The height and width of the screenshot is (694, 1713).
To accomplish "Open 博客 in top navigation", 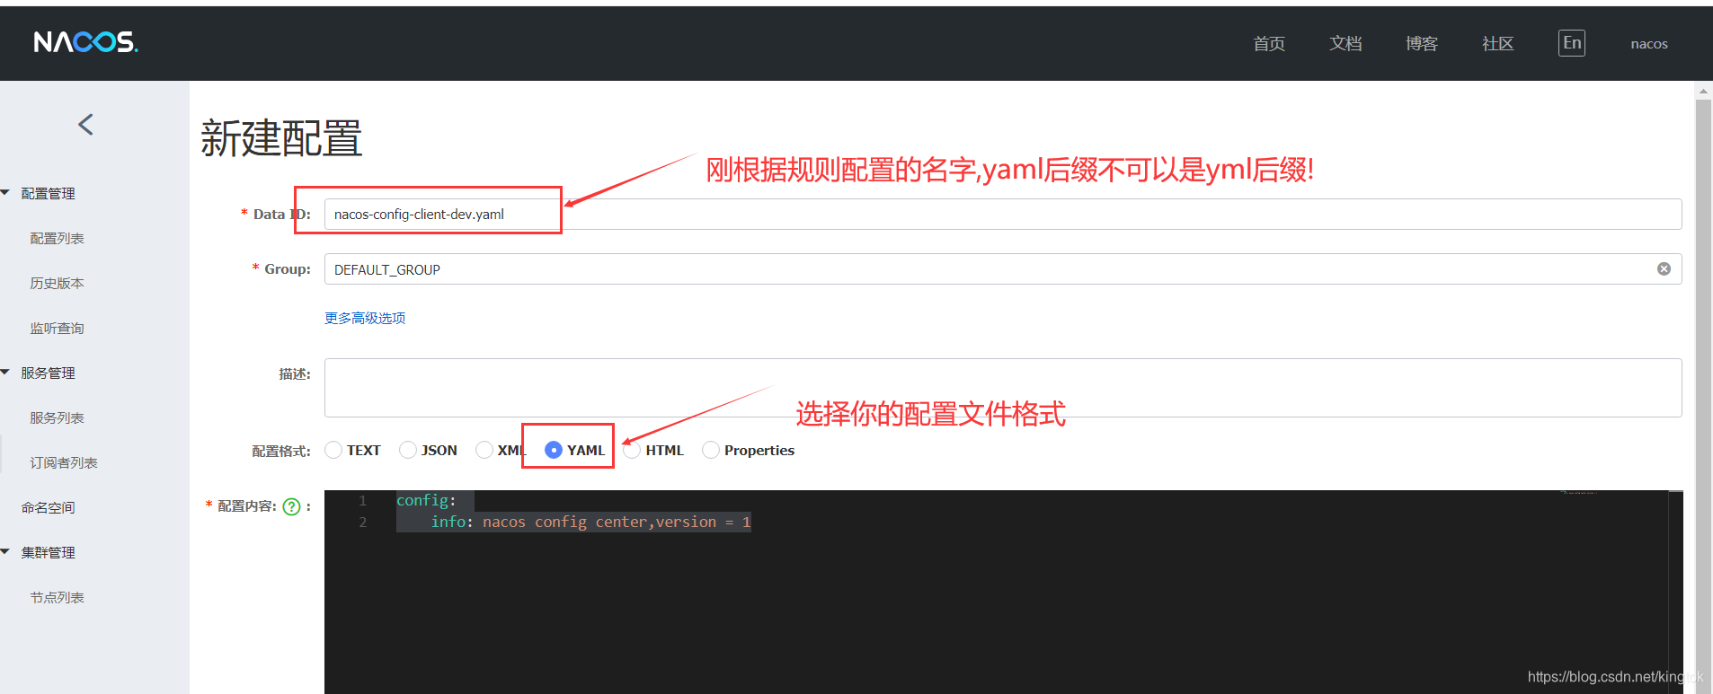I will click(x=1422, y=43).
